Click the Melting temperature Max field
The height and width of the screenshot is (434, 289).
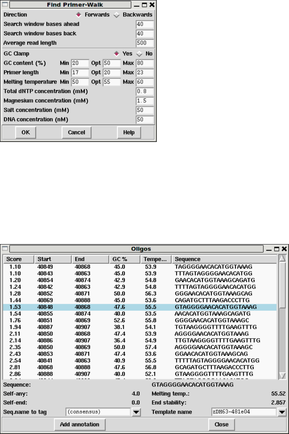[x=145, y=82]
